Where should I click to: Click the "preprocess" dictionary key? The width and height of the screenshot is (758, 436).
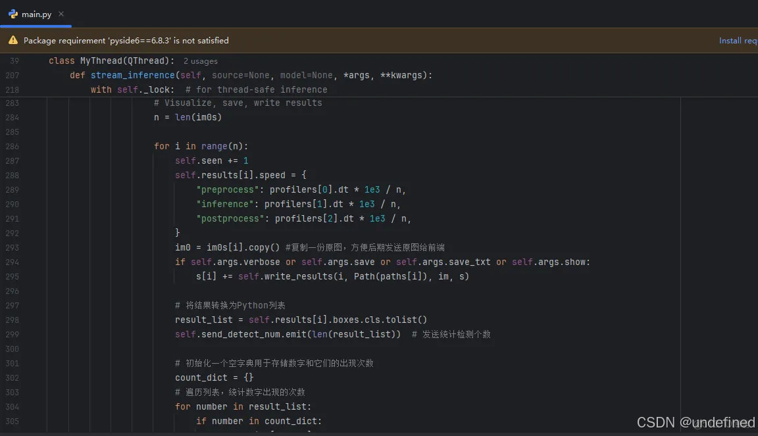tap(227, 189)
